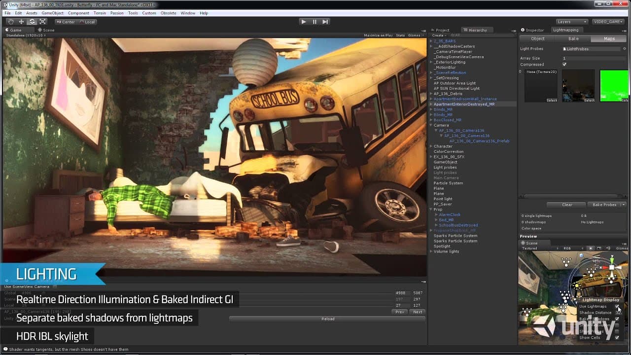Toggle the Center pivot mode button

pos(65,22)
